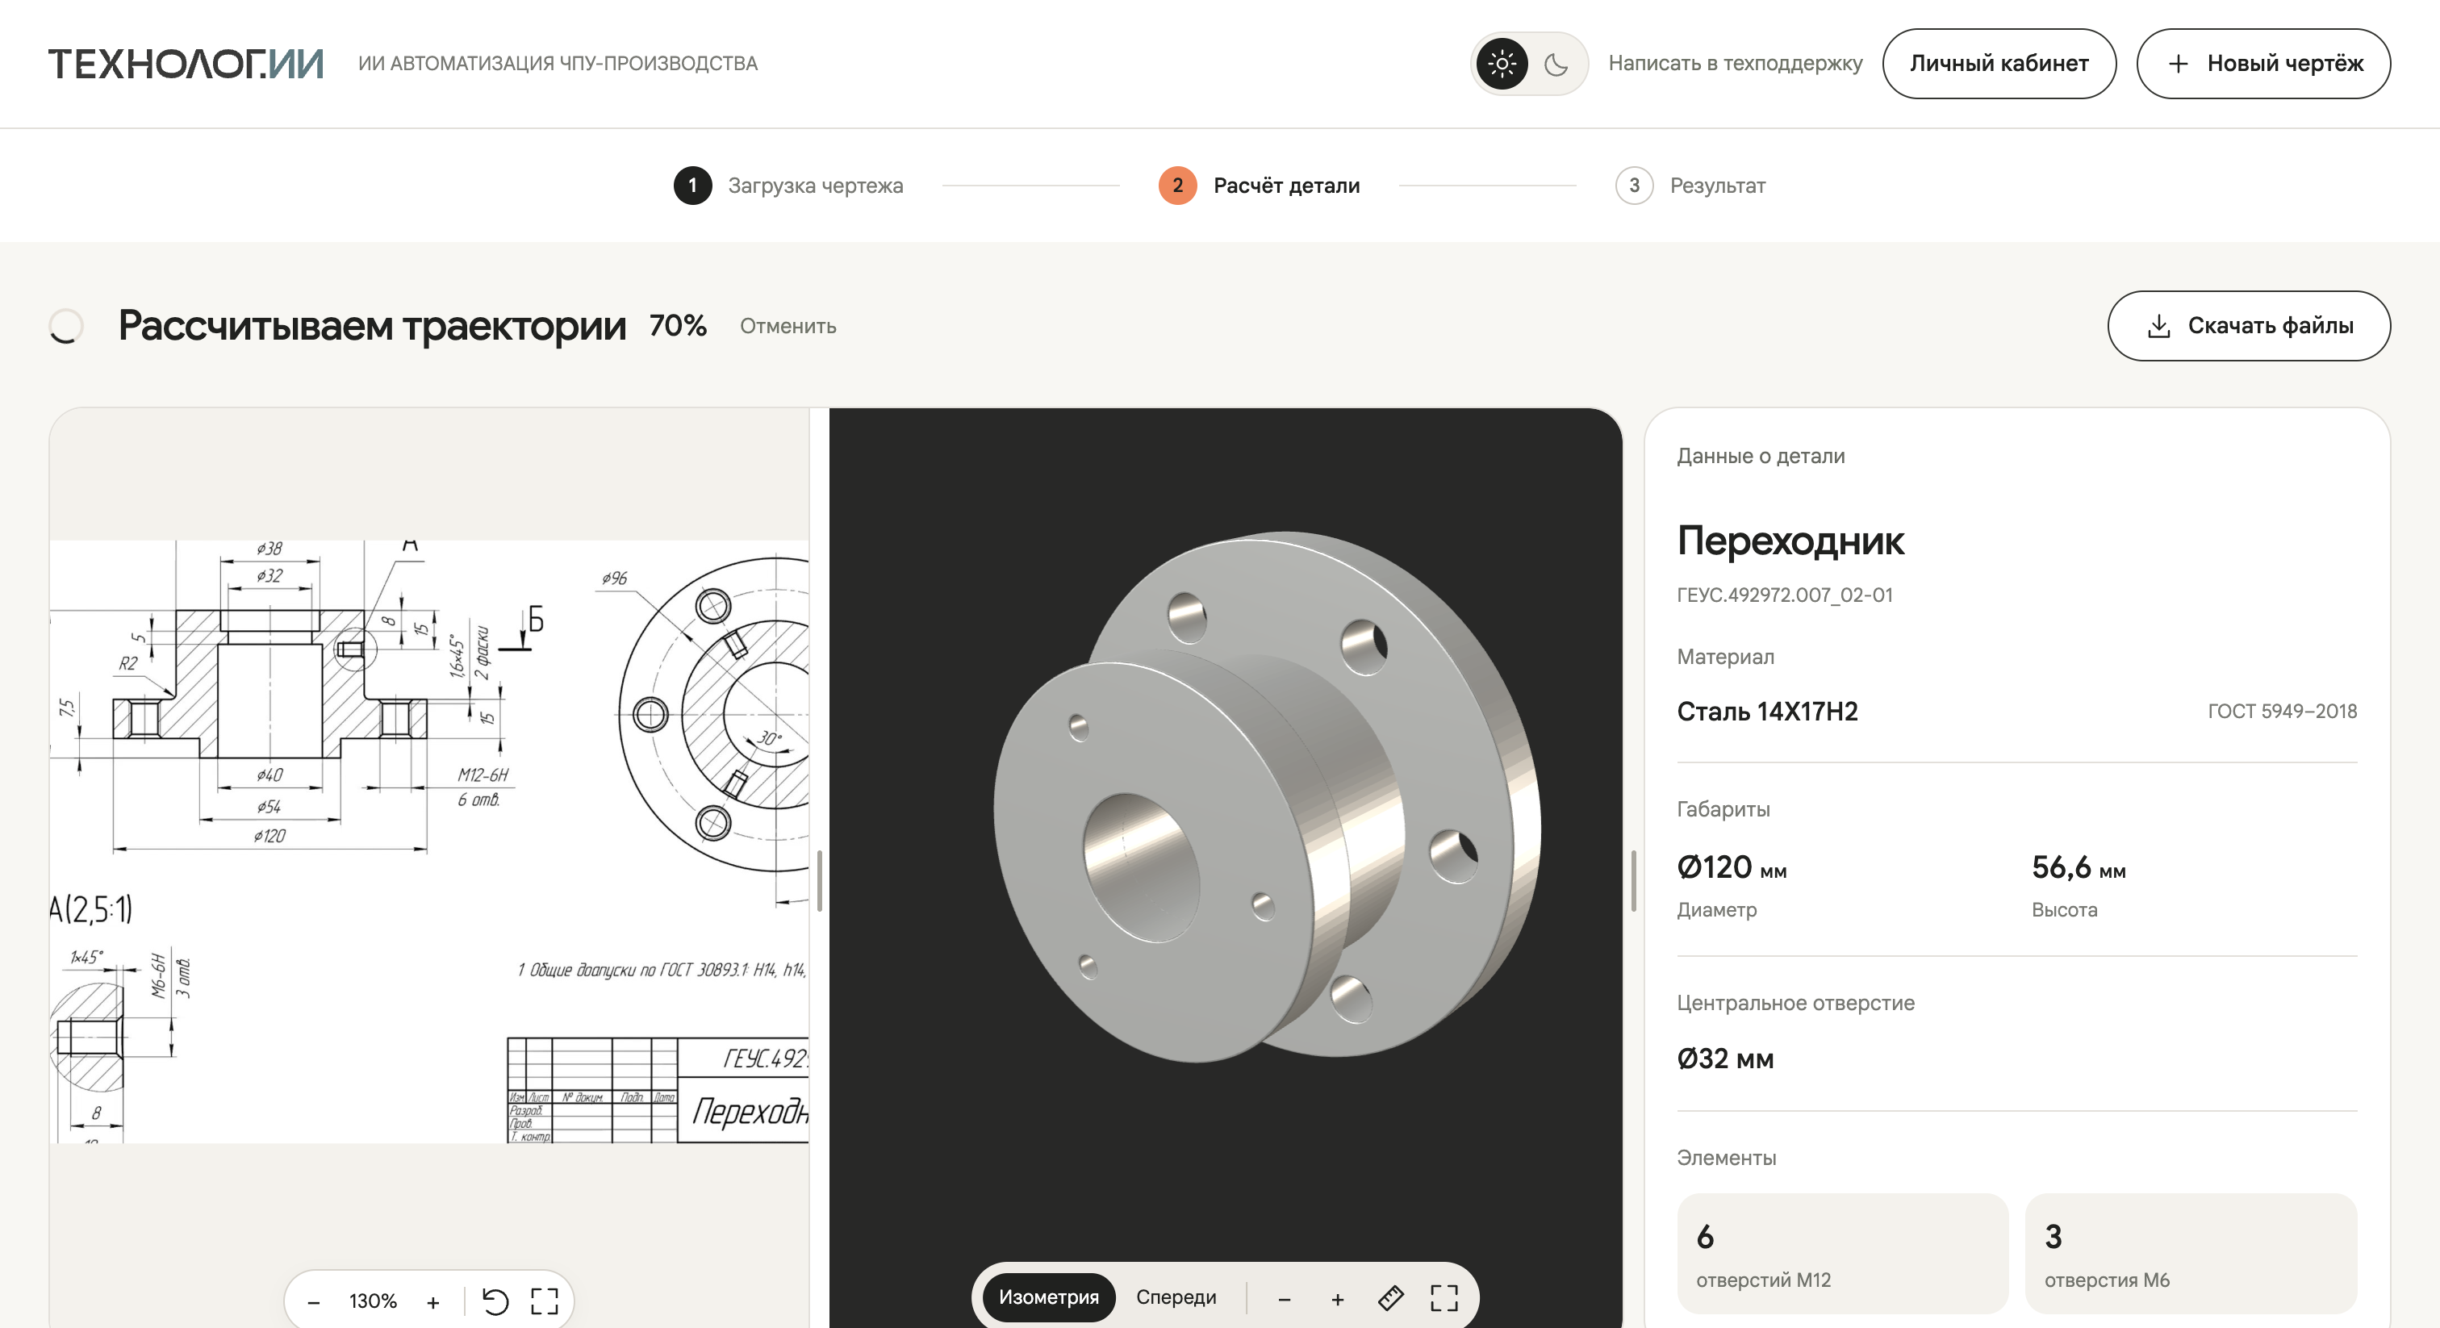Click the 6 отверстий М12 card
Viewport: 2440px width, 1328px height.
[1842, 1253]
